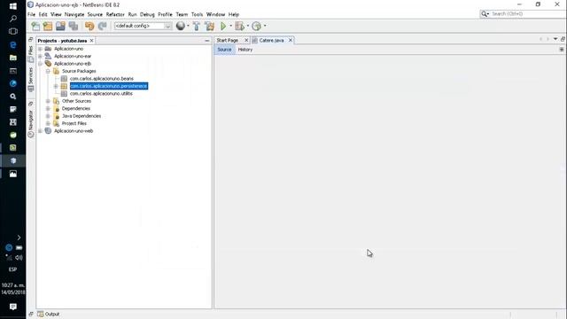Open the Output window button
Screen dimensions: 567x319
coord(49,314)
